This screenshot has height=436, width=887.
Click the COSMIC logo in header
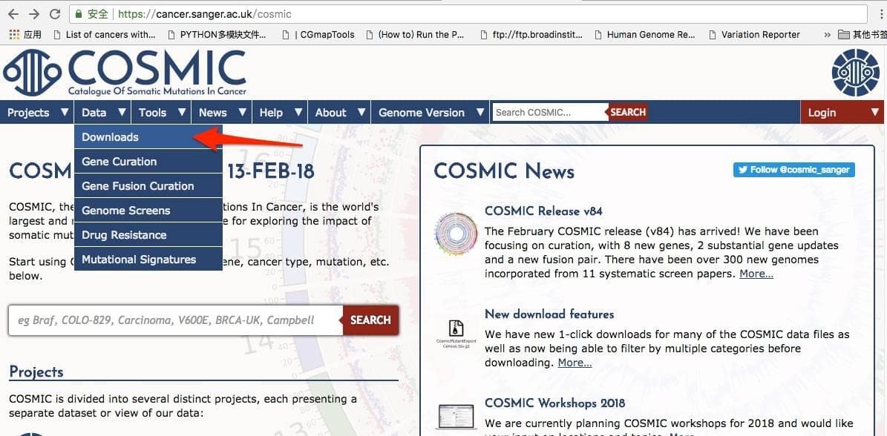tap(125, 73)
